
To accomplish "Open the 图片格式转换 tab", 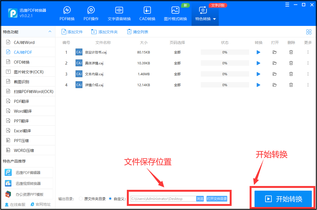I will (175, 14).
